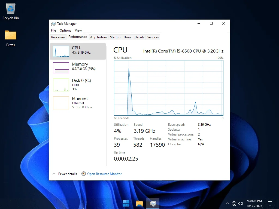Open the Users tab
The image size is (279, 209).
pos(128,37)
